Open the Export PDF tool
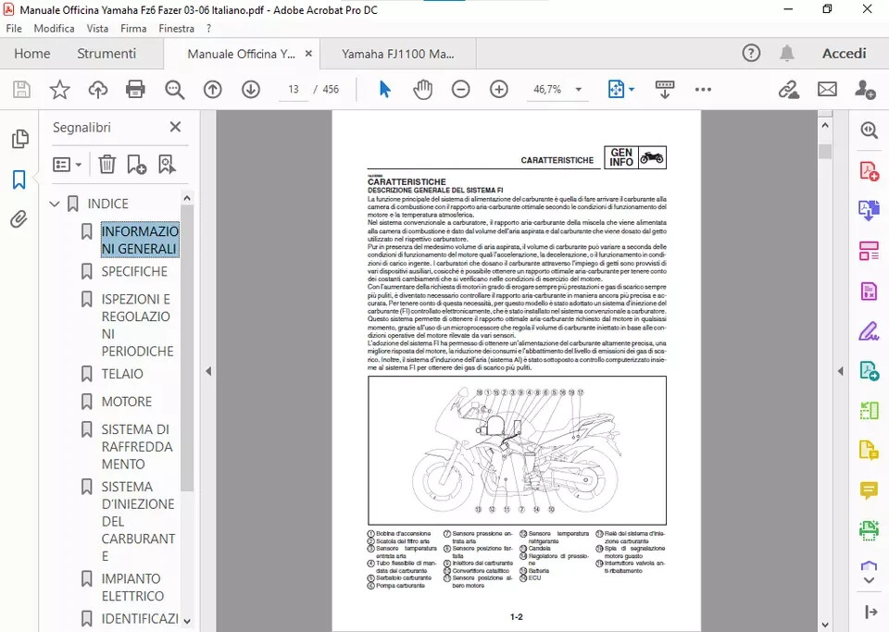This screenshot has height=632, width=889. point(870,211)
